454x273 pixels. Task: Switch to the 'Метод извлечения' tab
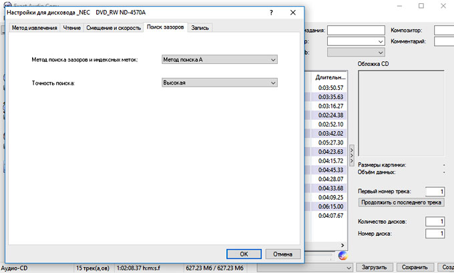[35, 28]
